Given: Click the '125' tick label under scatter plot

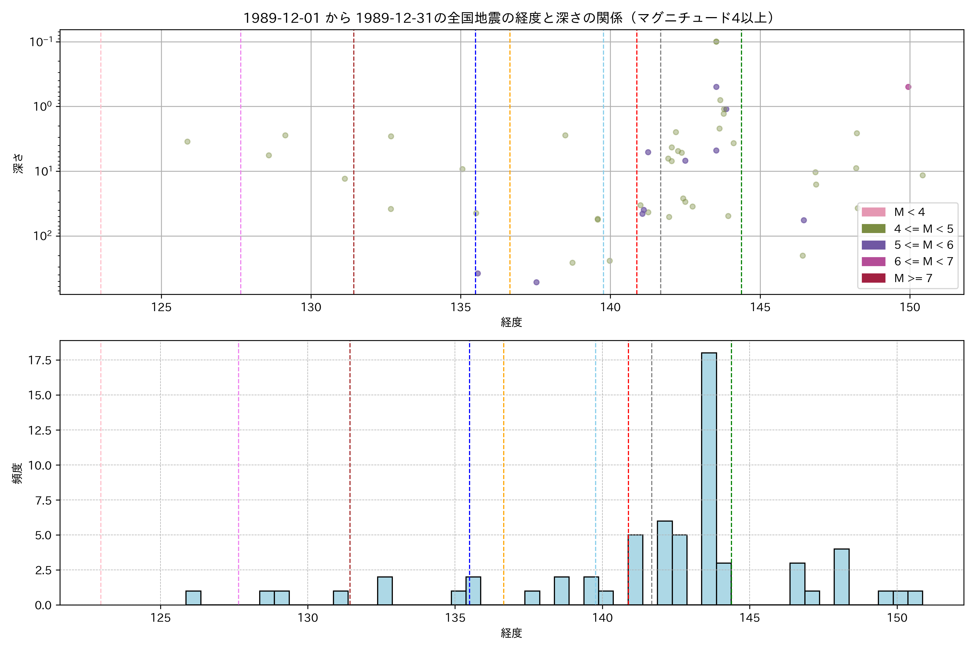Looking at the screenshot, I should pos(161,307).
